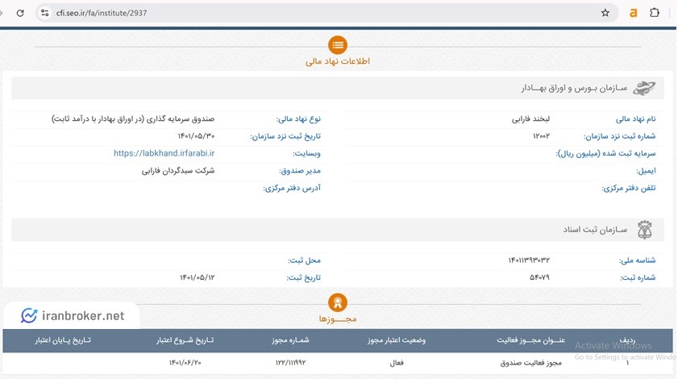
Task: Click the date value ۱۴۰۱/۰۵/۳۰
Action: (x=196, y=136)
